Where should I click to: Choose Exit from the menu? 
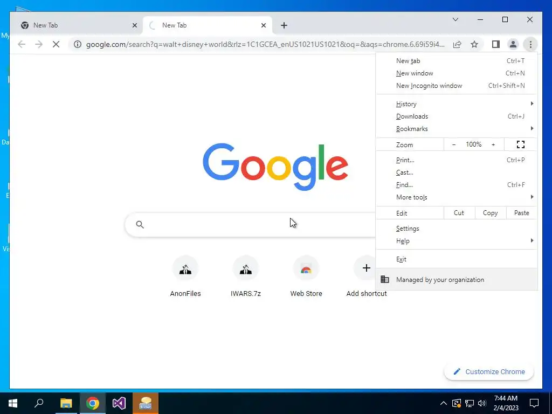pos(457,259)
